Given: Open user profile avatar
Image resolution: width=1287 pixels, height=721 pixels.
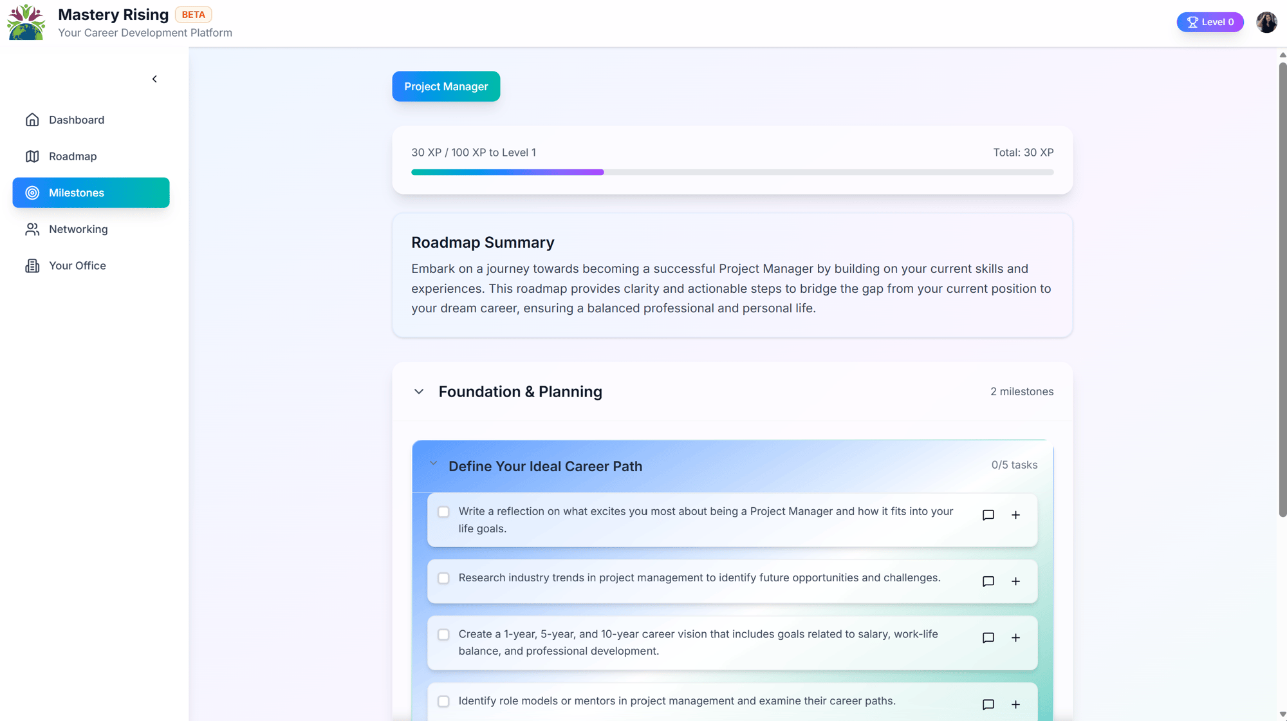Looking at the screenshot, I should [x=1266, y=22].
